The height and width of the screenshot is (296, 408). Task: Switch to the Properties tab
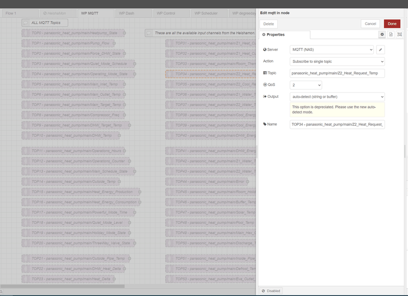pos(285,35)
